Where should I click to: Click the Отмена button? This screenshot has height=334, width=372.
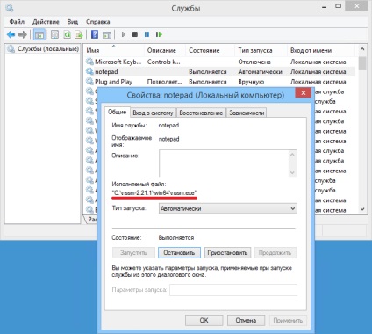pyautogui.click(x=246, y=320)
